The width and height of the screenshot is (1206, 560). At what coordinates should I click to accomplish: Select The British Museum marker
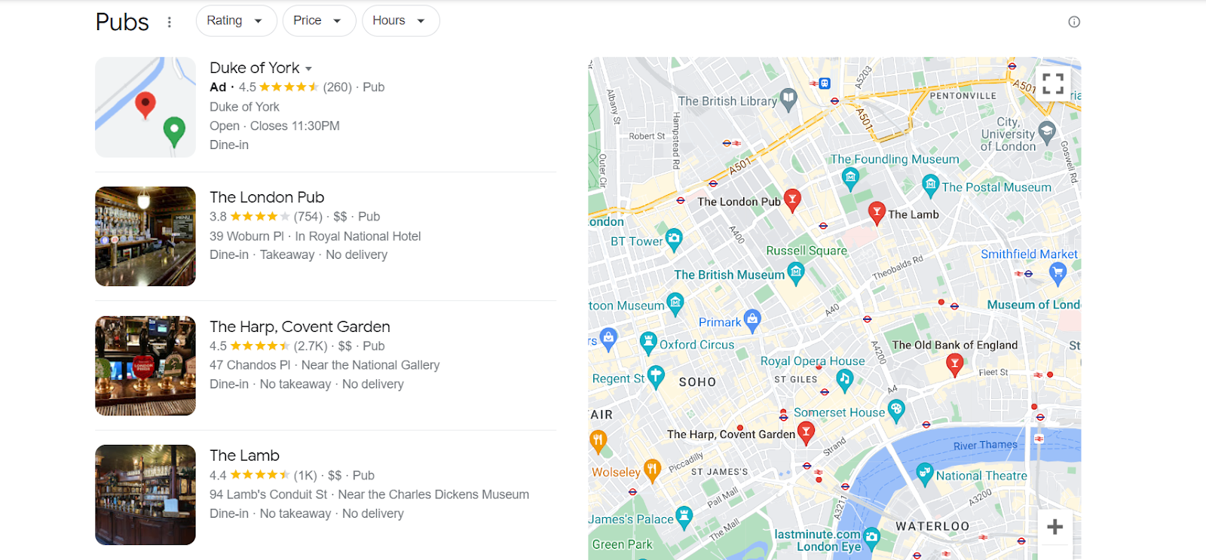795,273
